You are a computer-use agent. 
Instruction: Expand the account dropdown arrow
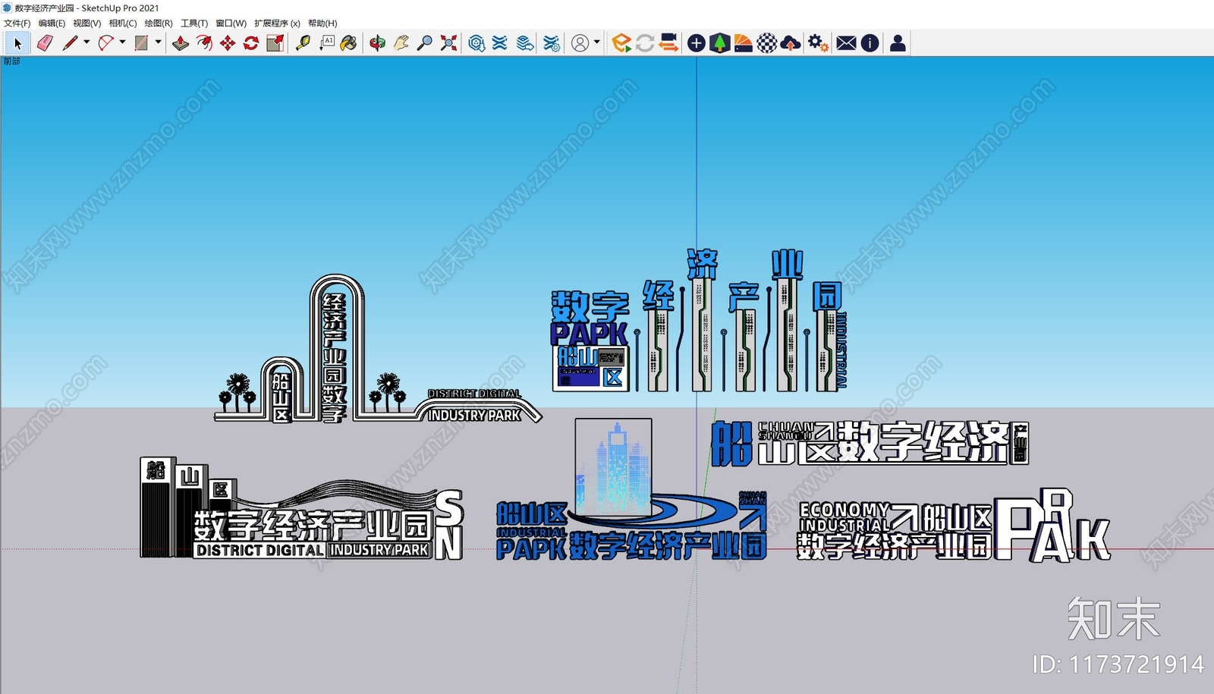click(597, 42)
